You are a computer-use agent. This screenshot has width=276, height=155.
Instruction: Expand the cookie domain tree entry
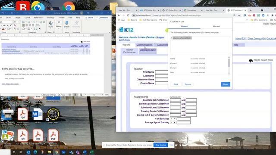172,38
